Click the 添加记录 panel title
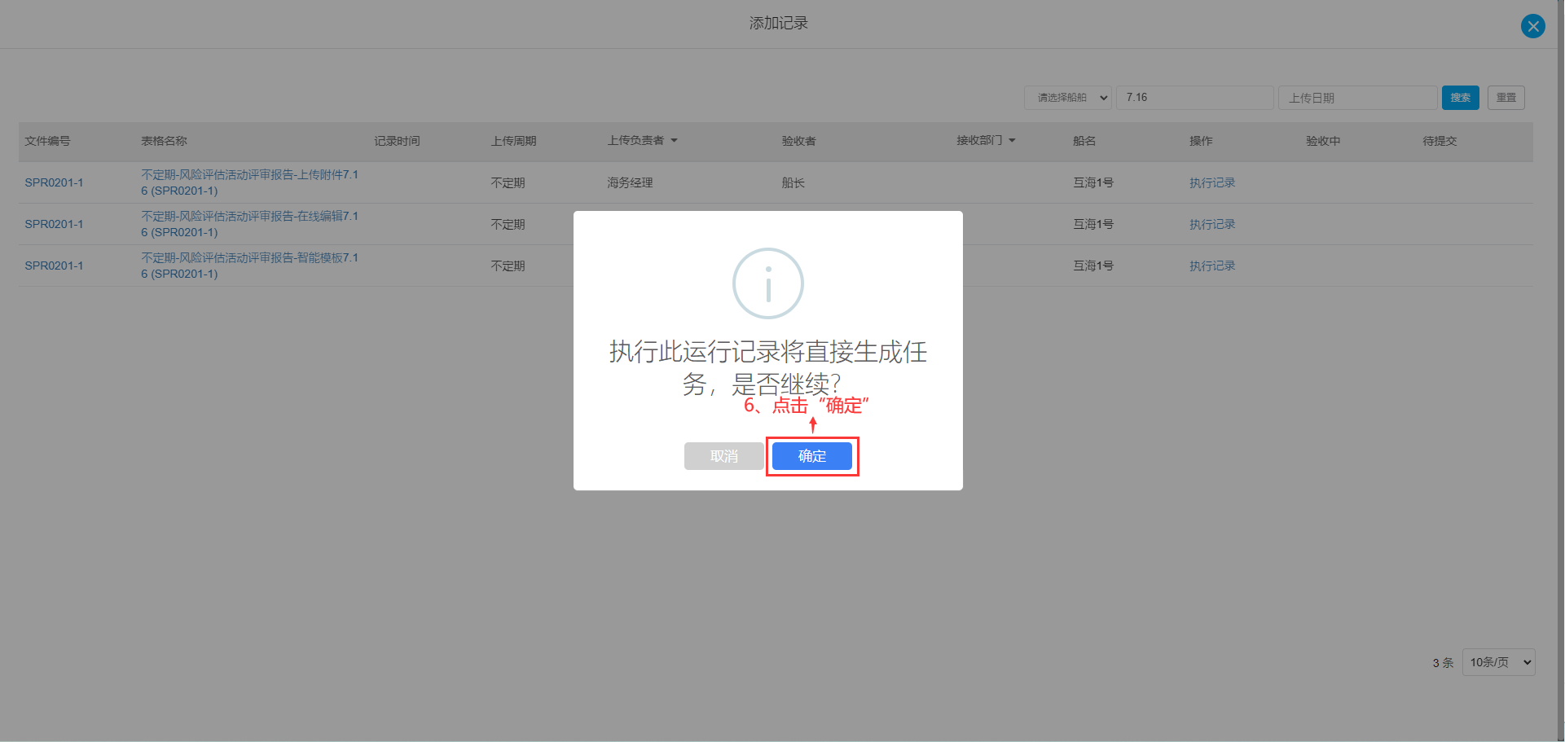Viewport: 1565px width, 742px height. pos(778,23)
